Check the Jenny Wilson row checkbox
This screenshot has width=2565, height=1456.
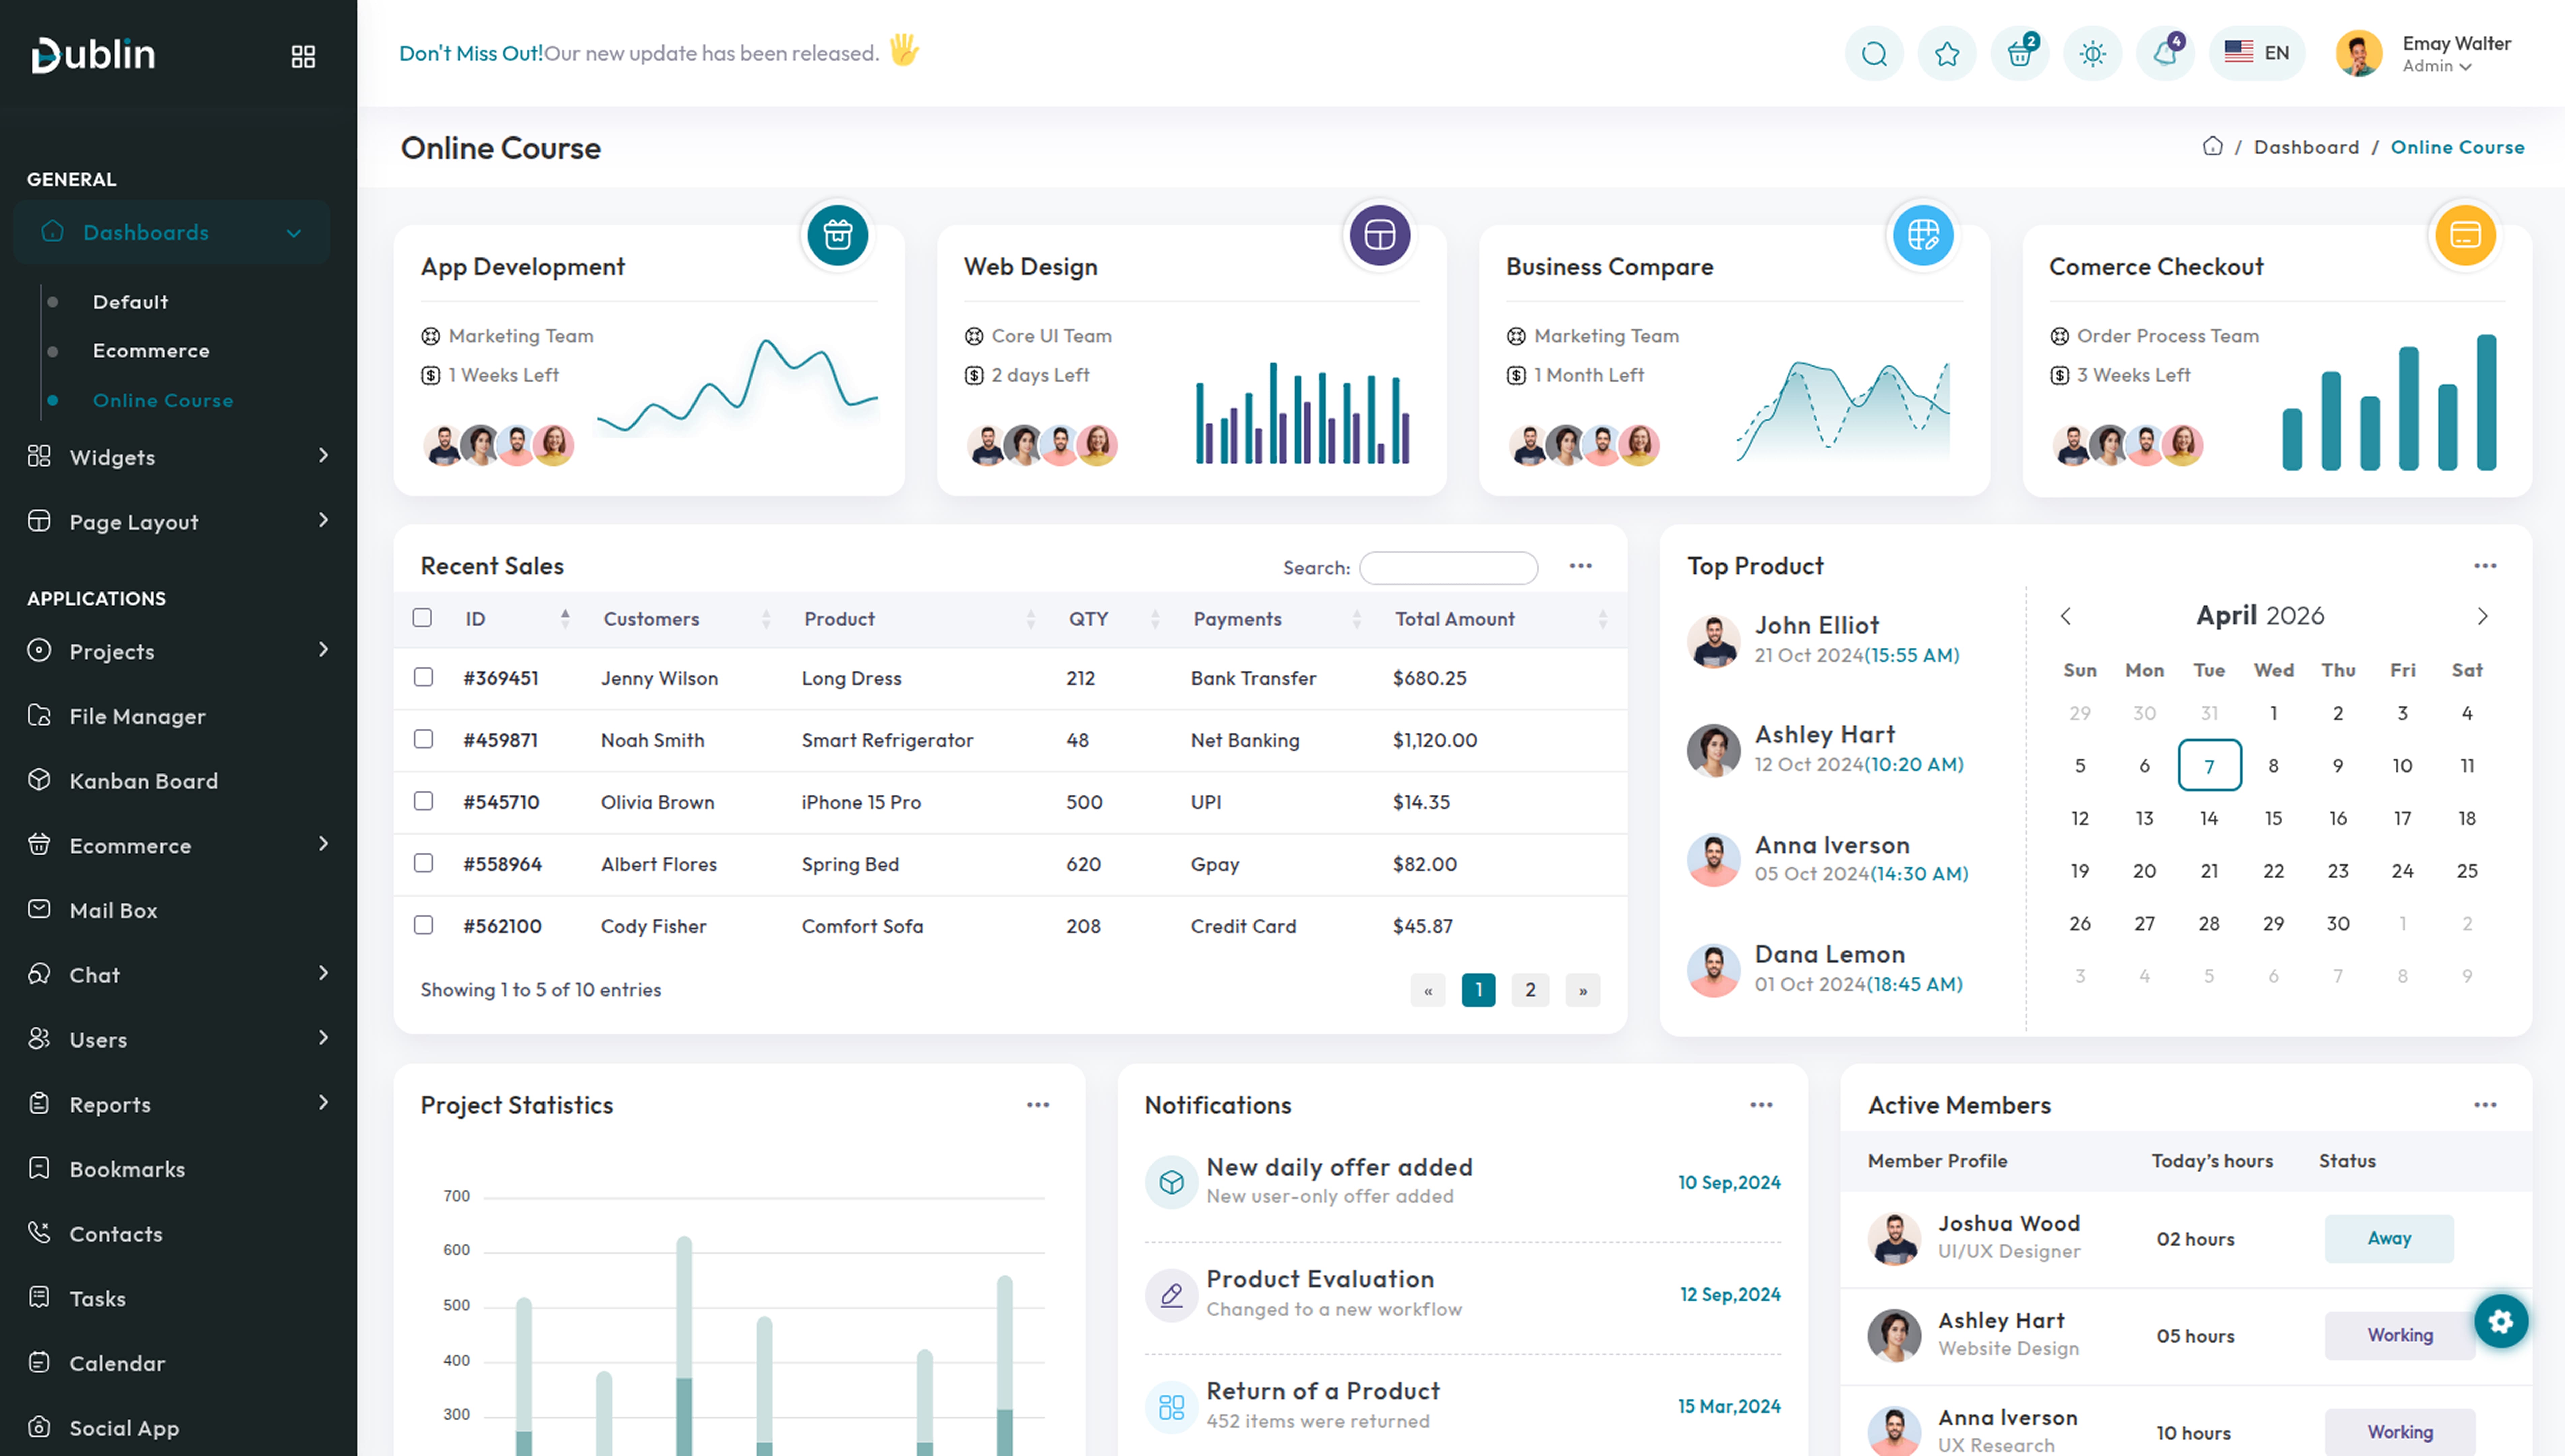tap(423, 677)
